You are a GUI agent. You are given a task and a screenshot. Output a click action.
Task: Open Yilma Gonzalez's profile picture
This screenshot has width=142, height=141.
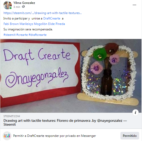[x=8, y=5]
